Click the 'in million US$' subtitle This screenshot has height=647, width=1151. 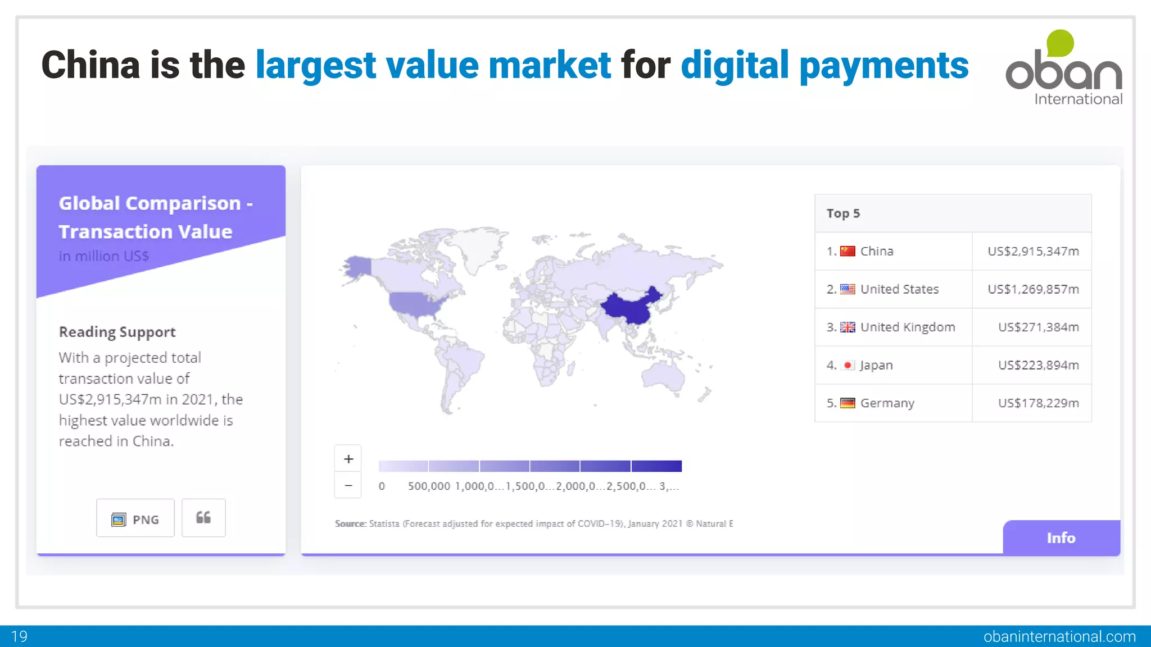click(x=104, y=256)
